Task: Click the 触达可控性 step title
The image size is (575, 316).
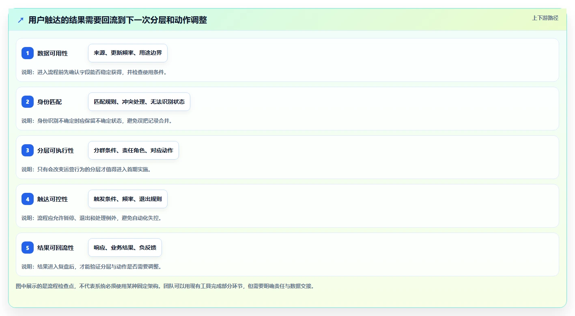Action: click(x=52, y=199)
